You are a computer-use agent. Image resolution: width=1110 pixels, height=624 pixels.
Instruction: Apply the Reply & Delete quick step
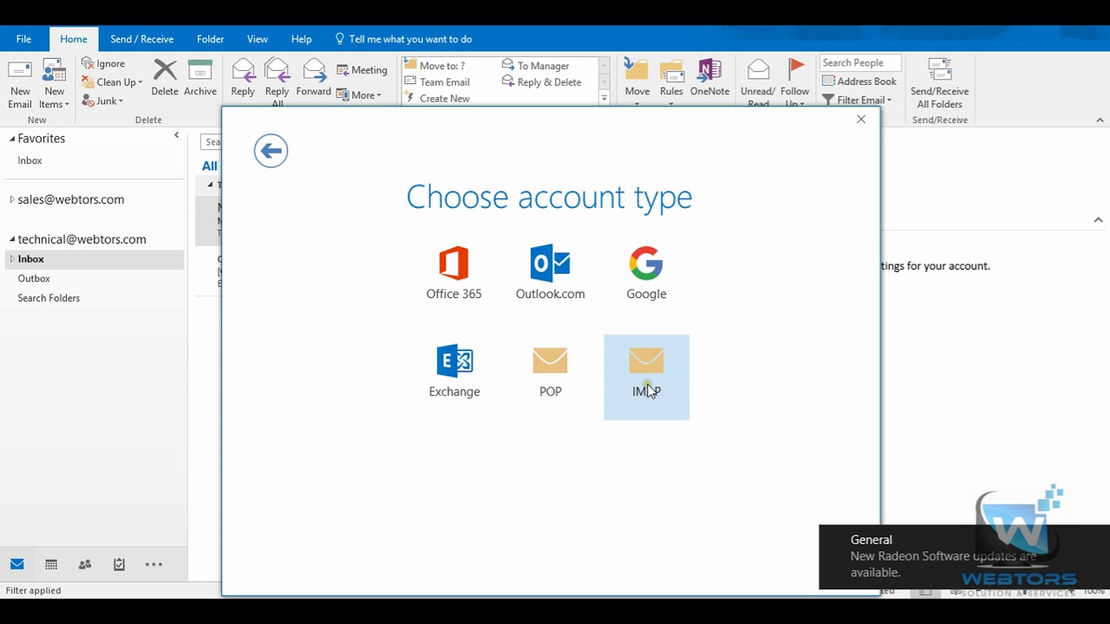pos(542,82)
